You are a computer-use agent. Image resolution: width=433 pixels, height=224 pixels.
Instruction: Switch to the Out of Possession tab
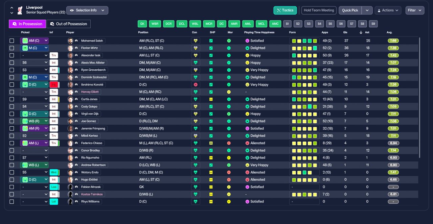[68, 24]
